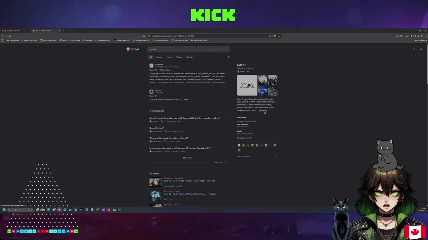Click the apps grid icon in bookmarks bar
The image size is (428, 240).
(x=3, y=40)
